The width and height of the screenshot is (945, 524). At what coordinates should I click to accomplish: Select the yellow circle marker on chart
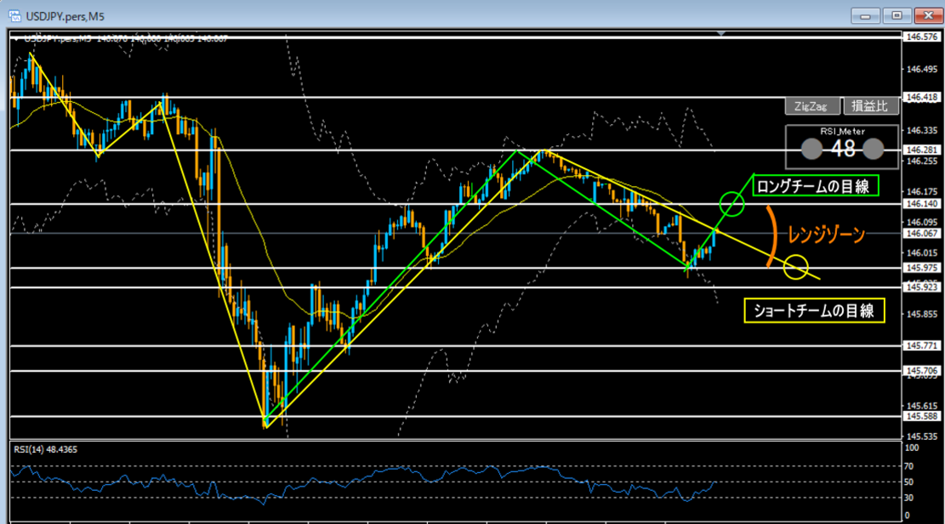pos(796,268)
